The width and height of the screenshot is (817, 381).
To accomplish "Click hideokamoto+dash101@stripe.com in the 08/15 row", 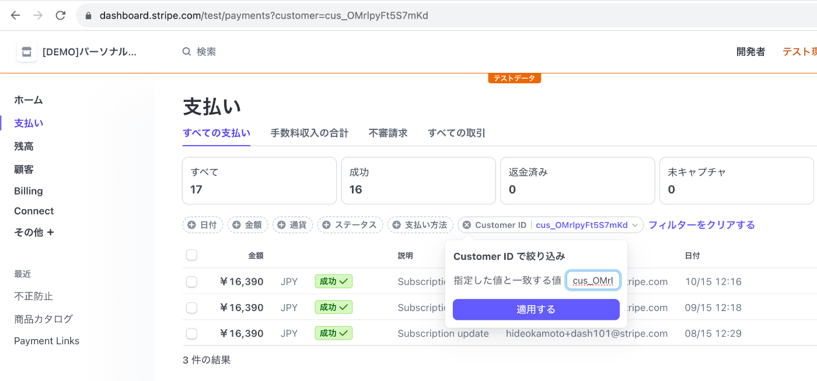I will [x=586, y=334].
